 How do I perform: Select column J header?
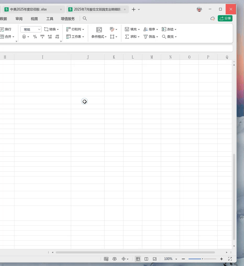(88, 57)
